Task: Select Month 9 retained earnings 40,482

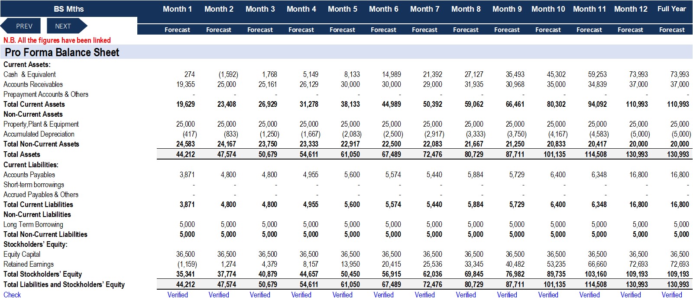Action: coord(515,264)
